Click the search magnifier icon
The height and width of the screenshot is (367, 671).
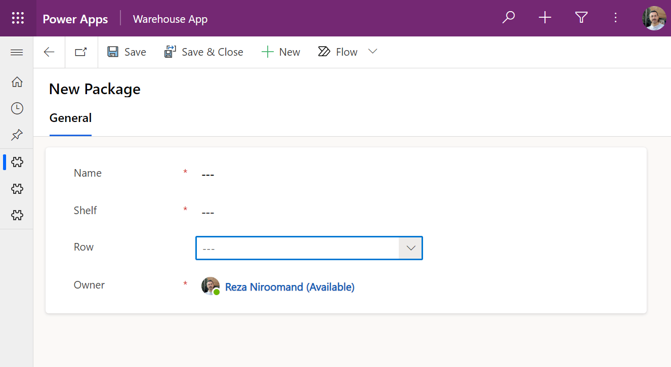[x=508, y=18]
